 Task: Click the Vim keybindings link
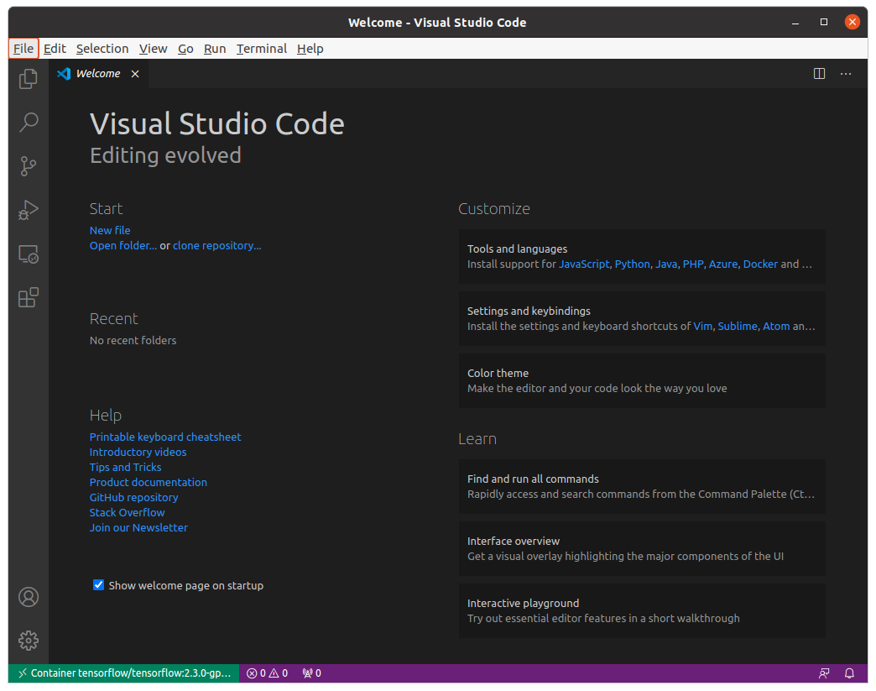point(703,326)
